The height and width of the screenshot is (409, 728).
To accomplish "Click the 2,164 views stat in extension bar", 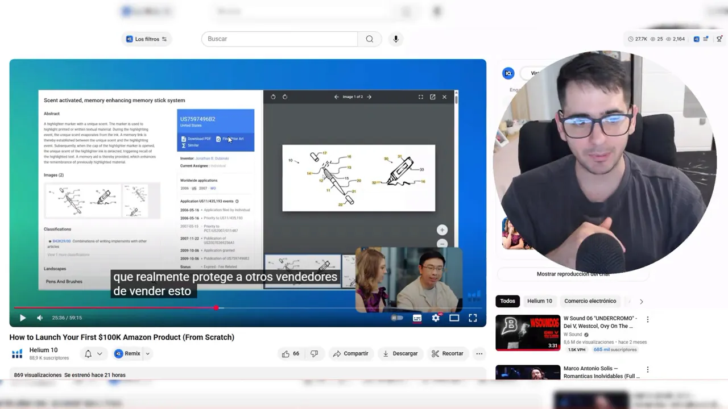I will click(x=675, y=39).
